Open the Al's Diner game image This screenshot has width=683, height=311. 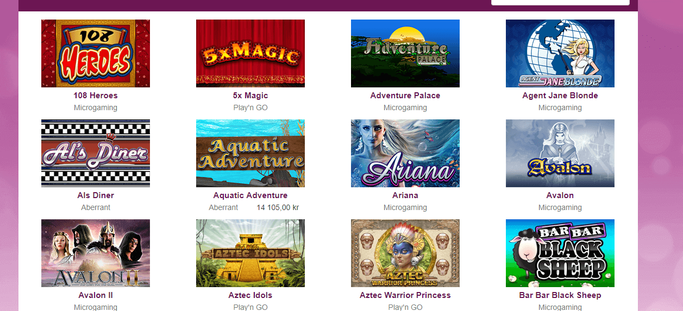pyautogui.click(x=96, y=153)
